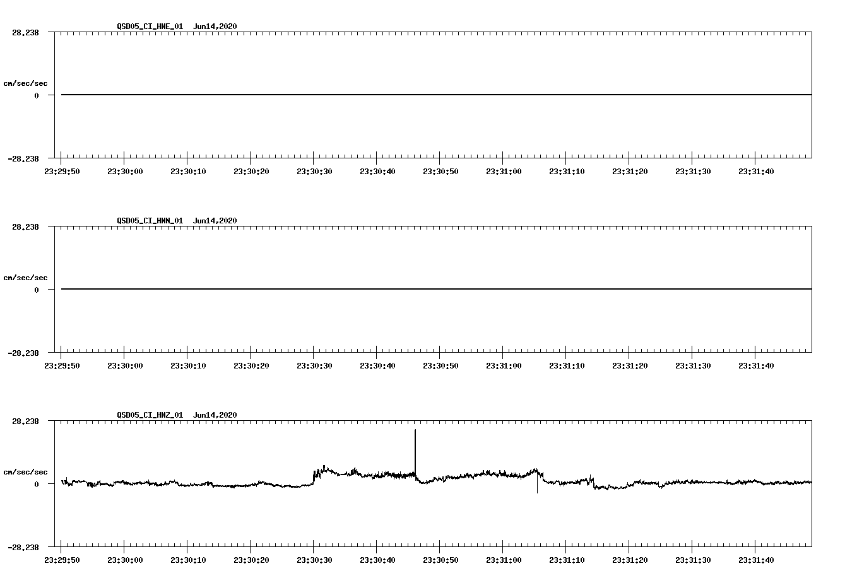Click the cm/sec/sec unit label of HNE plot
Screen dimensions: 857x583
tap(26, 83)
